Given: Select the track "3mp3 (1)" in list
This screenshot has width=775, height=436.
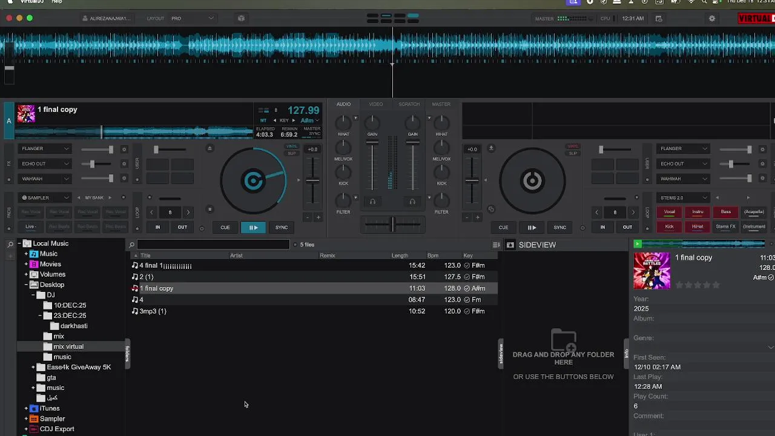Looking at the screenshot, I should coord(314,311).
